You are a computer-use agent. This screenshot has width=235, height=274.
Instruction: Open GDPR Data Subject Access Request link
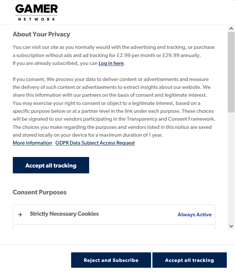pos(95,143)
